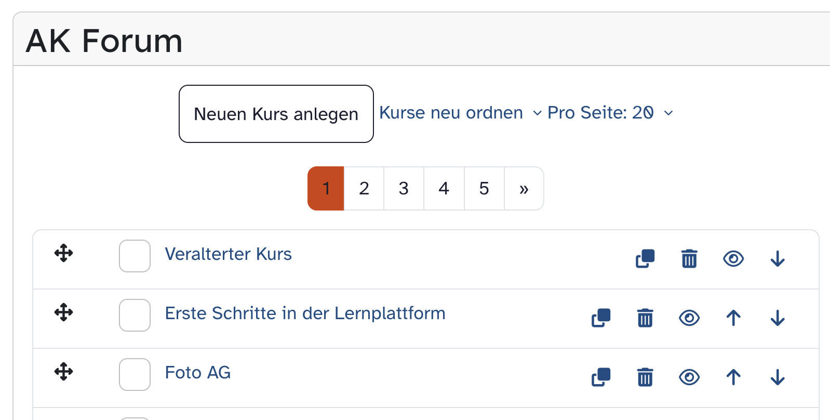
Task: Expand the Pro Seite: 20 dropdown
Action: tap(610, 113)
